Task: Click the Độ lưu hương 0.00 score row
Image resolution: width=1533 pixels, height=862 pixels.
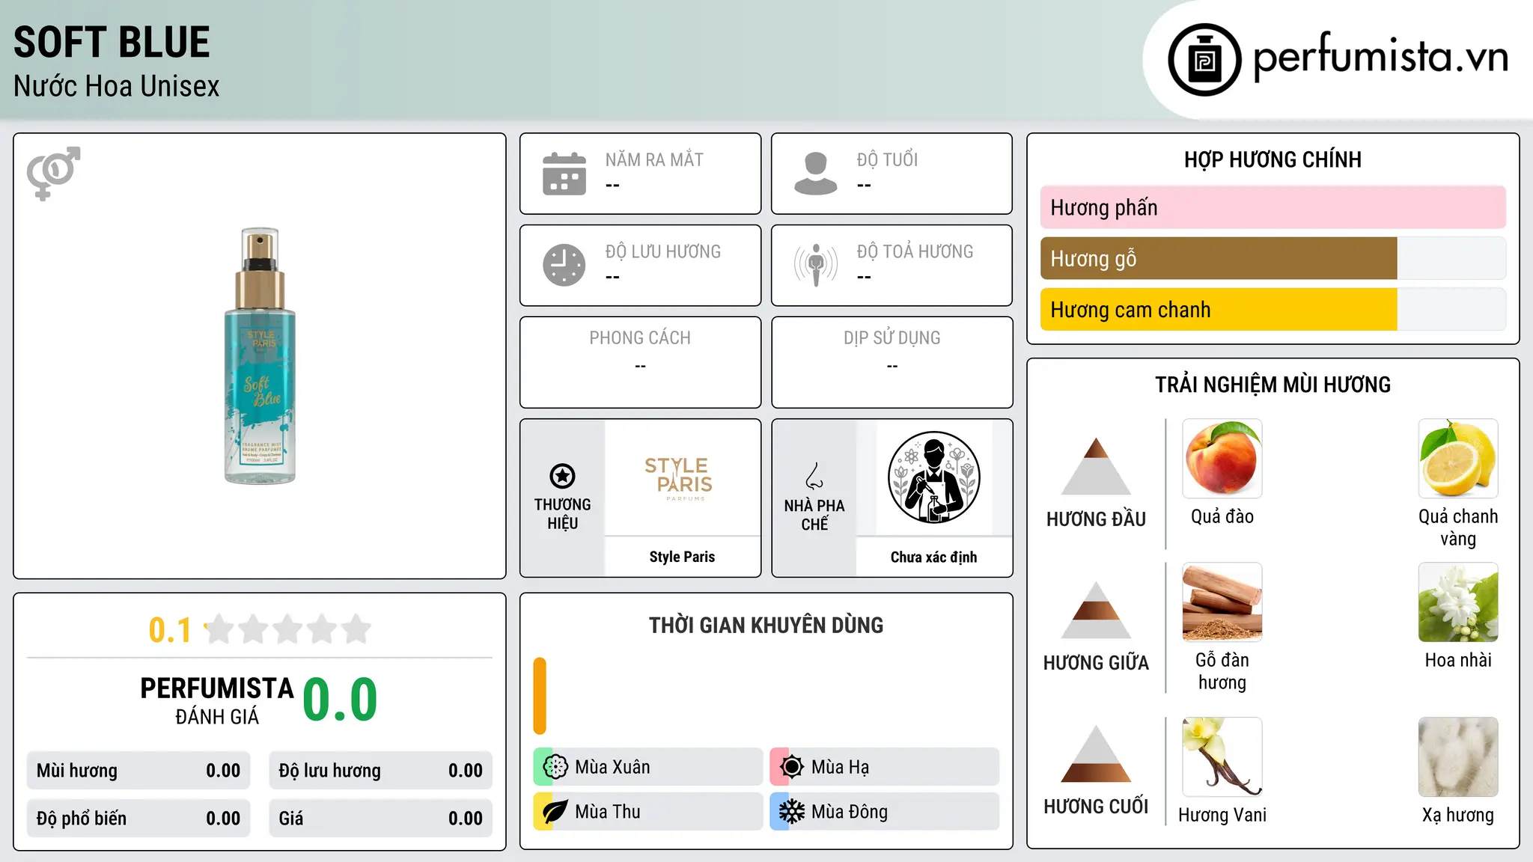Action: point(380,771)
